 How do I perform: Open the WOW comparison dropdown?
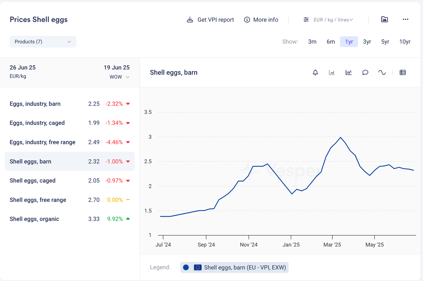click(119, 77)
